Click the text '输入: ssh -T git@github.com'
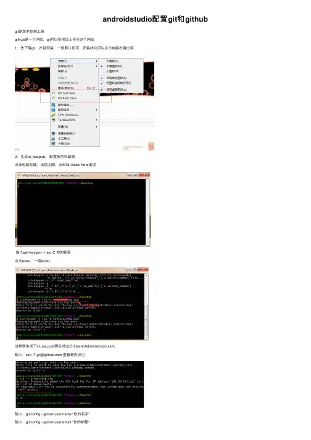 pos(38,355)
